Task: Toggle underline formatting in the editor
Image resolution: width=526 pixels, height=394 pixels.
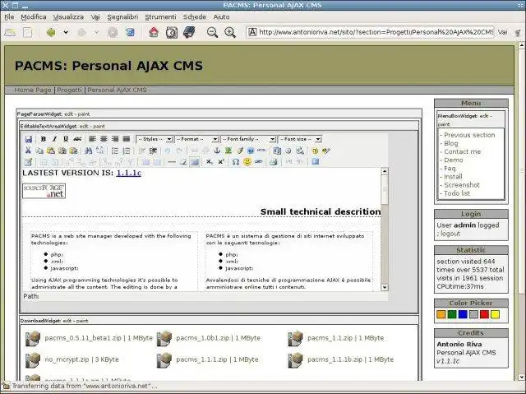Action: point(66,139)
